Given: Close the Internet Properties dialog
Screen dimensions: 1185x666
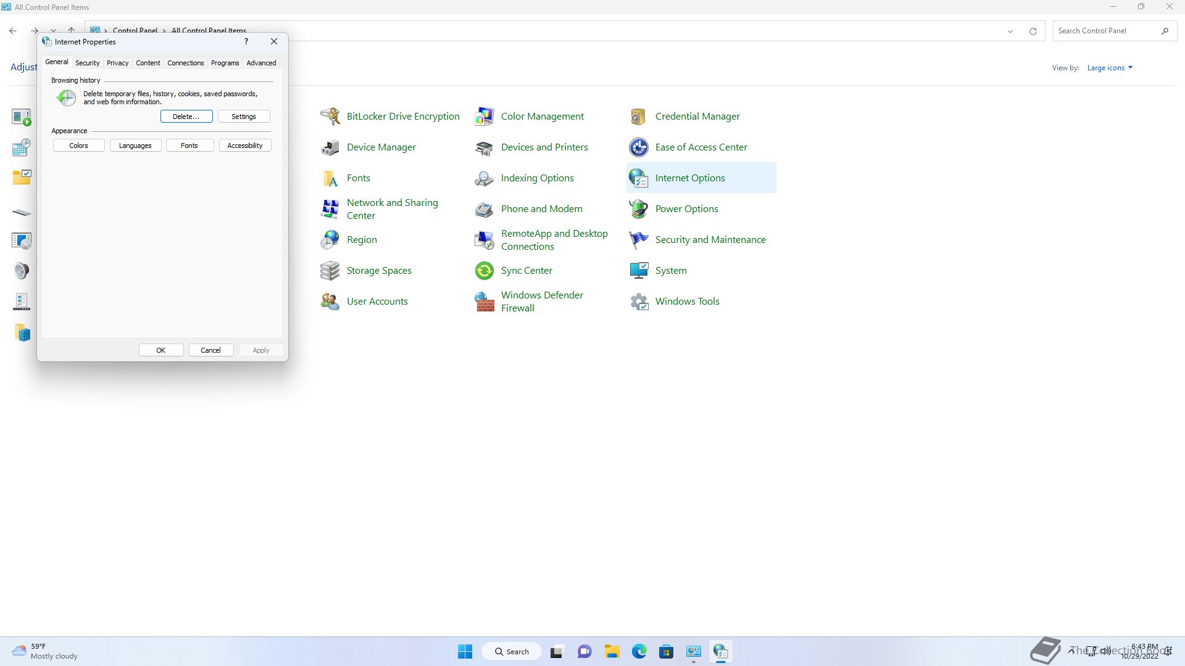Looking at the screenshot, I should pyautogui.click(x=274, y=41).
